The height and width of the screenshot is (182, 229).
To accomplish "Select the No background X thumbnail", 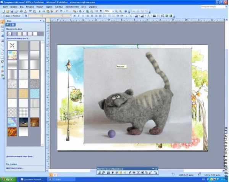I will tap(12, 45).
